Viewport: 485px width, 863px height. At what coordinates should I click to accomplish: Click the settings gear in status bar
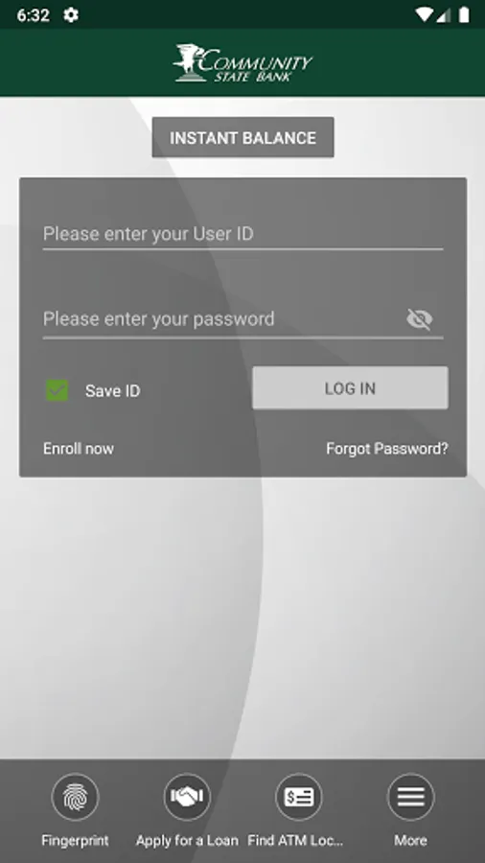(71, 14)
